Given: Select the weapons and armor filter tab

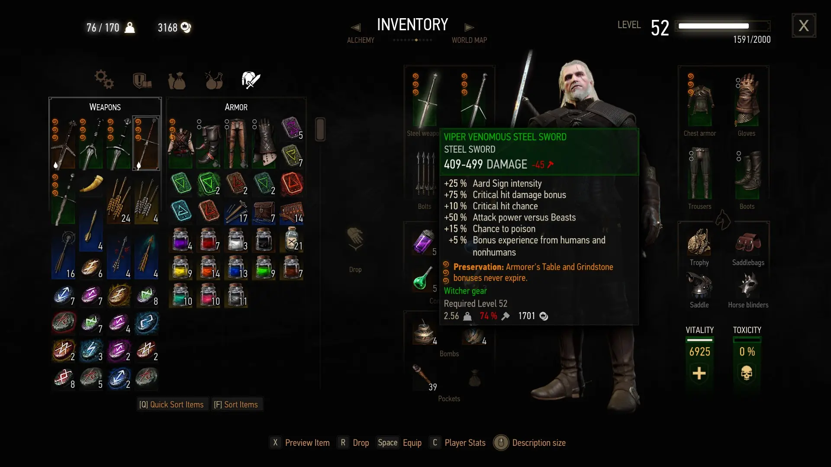Looking at the screenshot, I should [251, 80].
